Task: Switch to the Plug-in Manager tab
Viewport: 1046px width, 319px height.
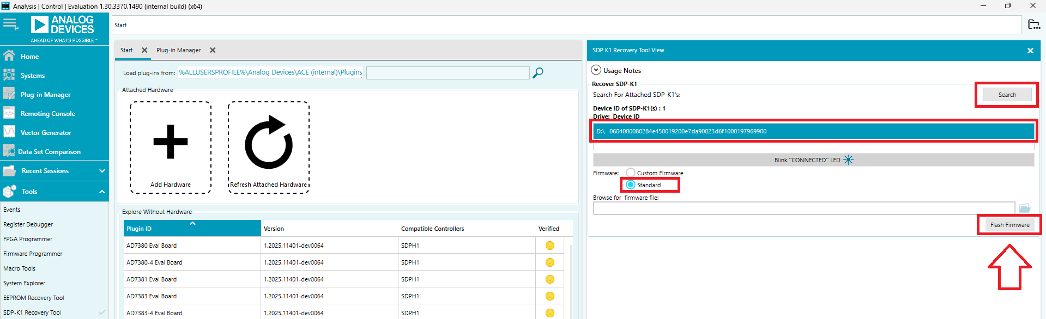Action: [178, 50]
